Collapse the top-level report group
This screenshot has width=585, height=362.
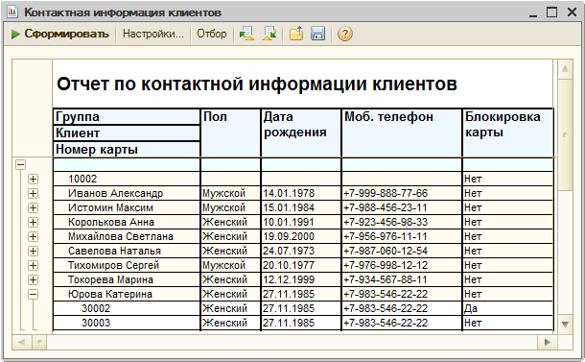coord(20,165)
